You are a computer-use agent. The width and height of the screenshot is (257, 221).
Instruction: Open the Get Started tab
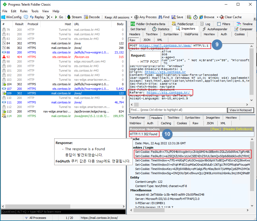[x=138, y=29]
